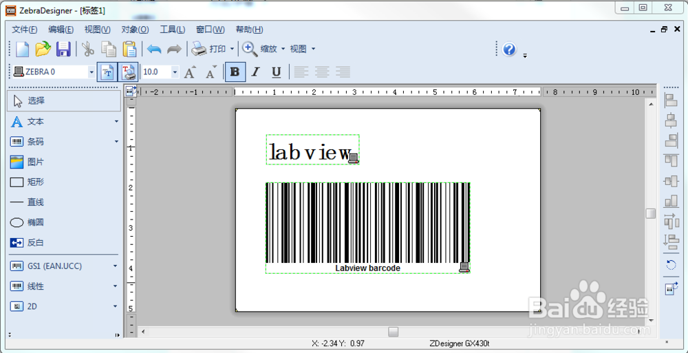The height and width of the screenshot is (353, 688).
Task: Open the 工具(L) menu
Action: (x=172, y=30)
